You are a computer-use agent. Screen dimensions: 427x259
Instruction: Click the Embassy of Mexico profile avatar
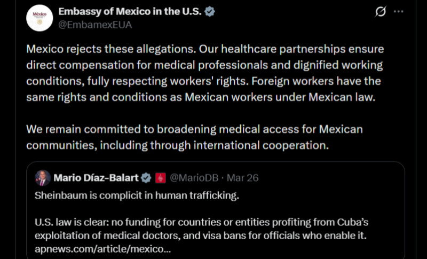[x=39, y=18]
